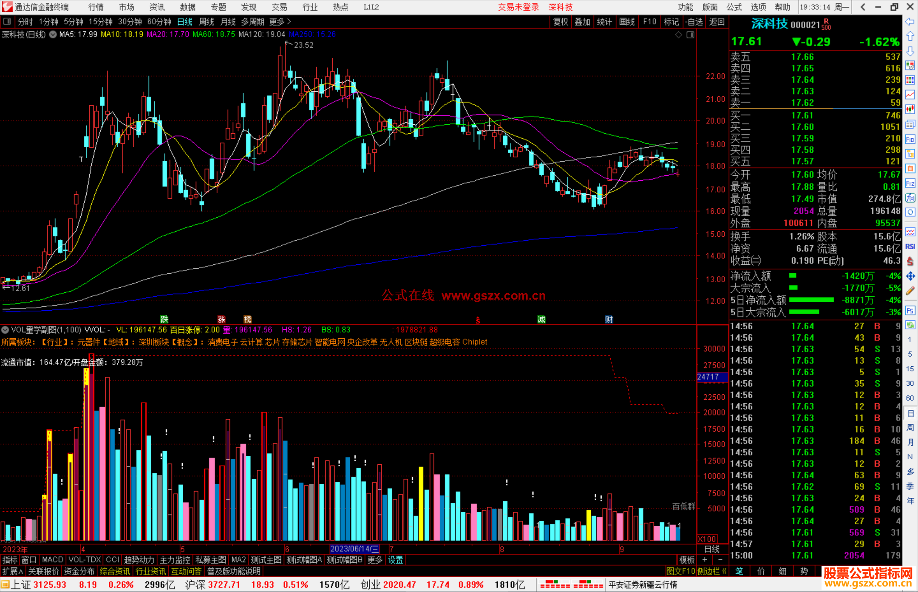The height and width of the screenshot is (592, 918).
Task: Click the RSI indicator sidebar icon
Action: coord(910,247)
